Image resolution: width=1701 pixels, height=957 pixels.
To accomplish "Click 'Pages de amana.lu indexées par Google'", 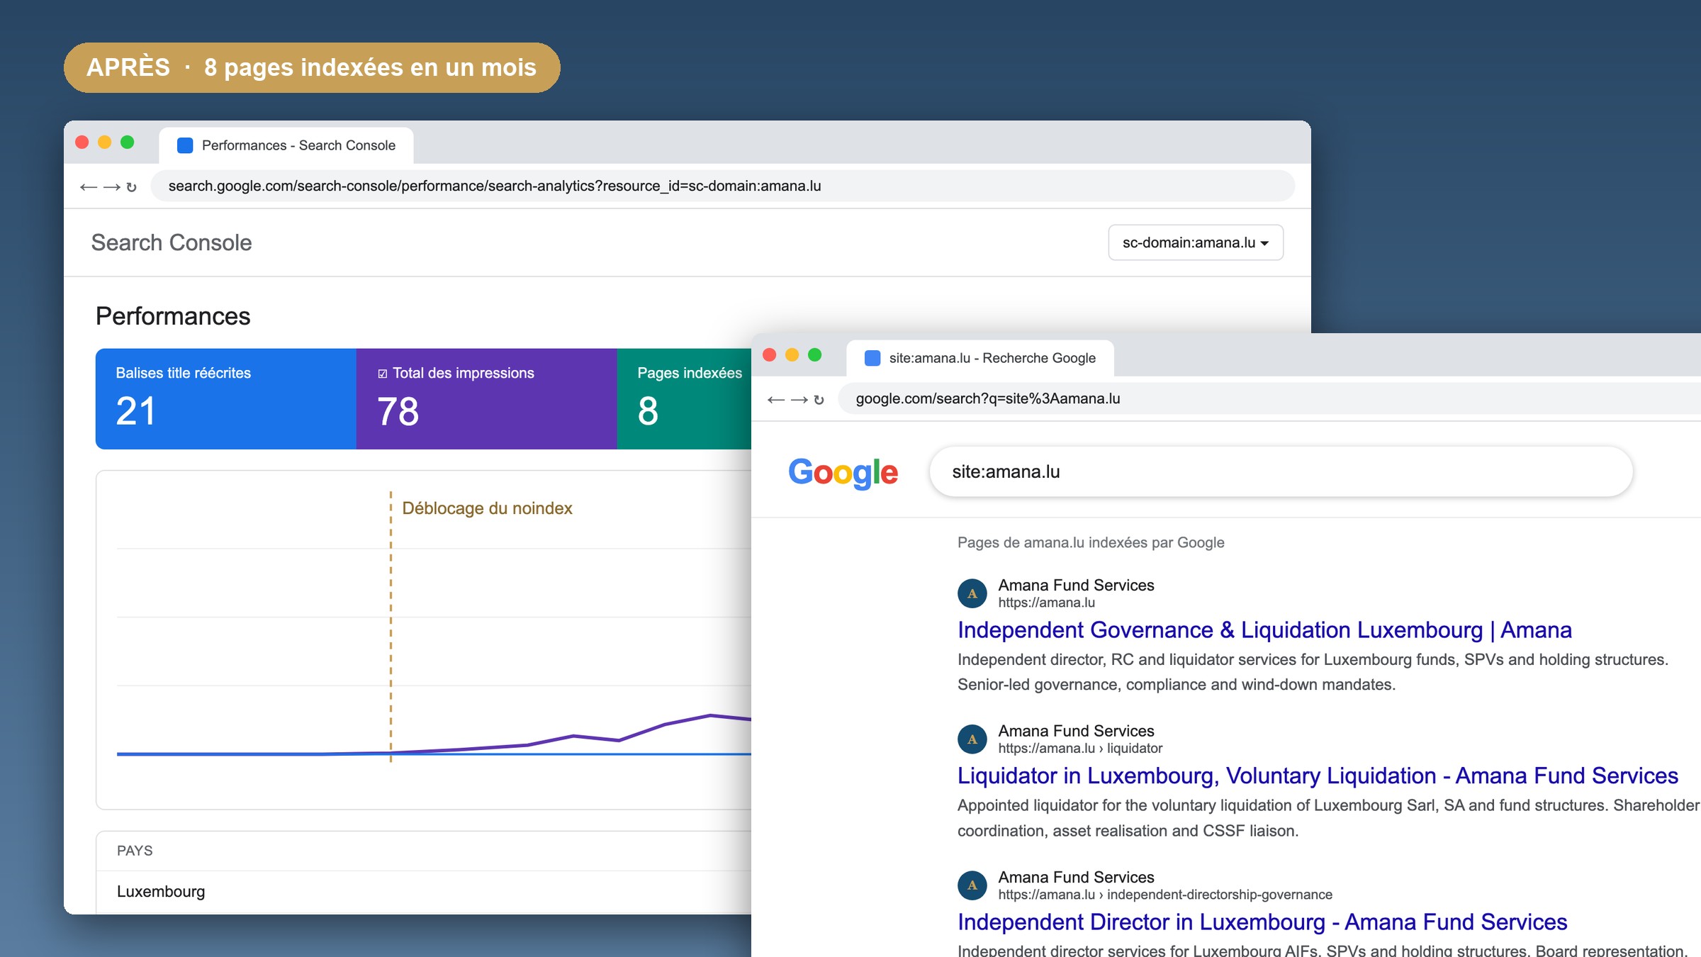I will click(x=1091, y=542).
